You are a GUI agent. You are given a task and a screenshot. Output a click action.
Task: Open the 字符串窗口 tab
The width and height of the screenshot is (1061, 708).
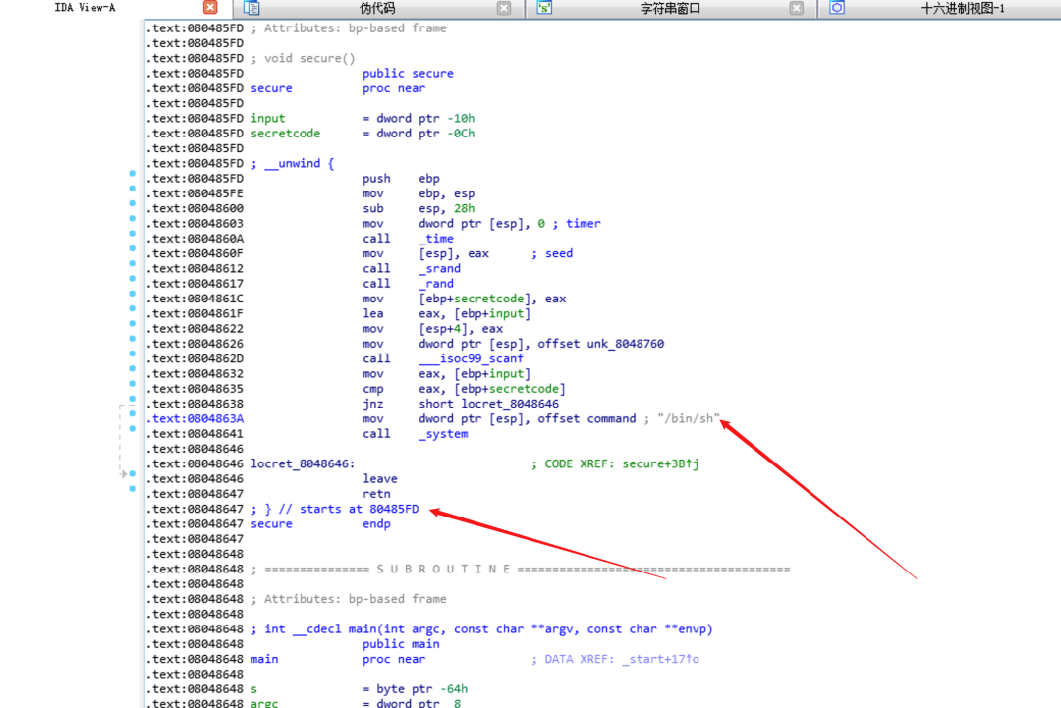coord(670,9)
